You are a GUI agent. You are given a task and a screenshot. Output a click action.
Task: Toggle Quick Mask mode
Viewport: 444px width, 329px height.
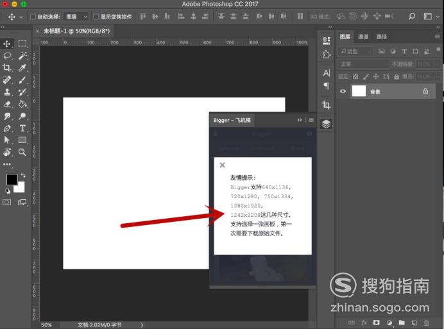click(7, 202)
